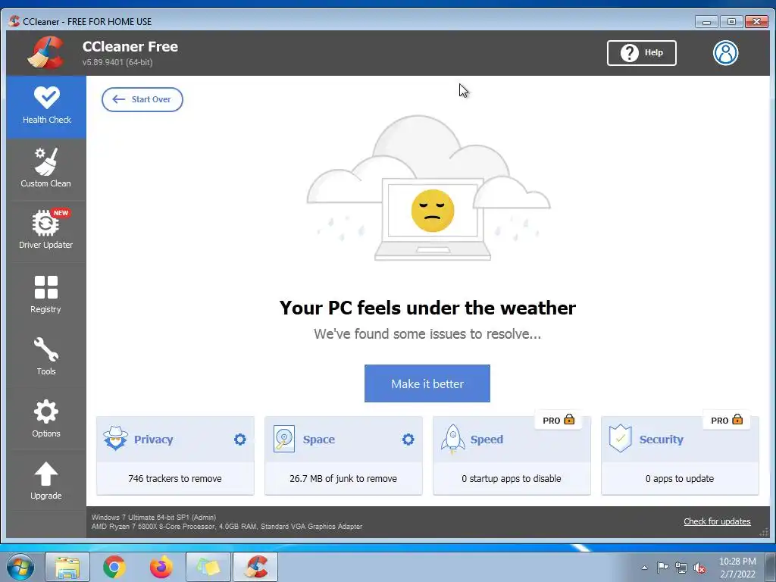Click the Security card title
The width and height of the screenshot is (776, 582).
[661, 440]
